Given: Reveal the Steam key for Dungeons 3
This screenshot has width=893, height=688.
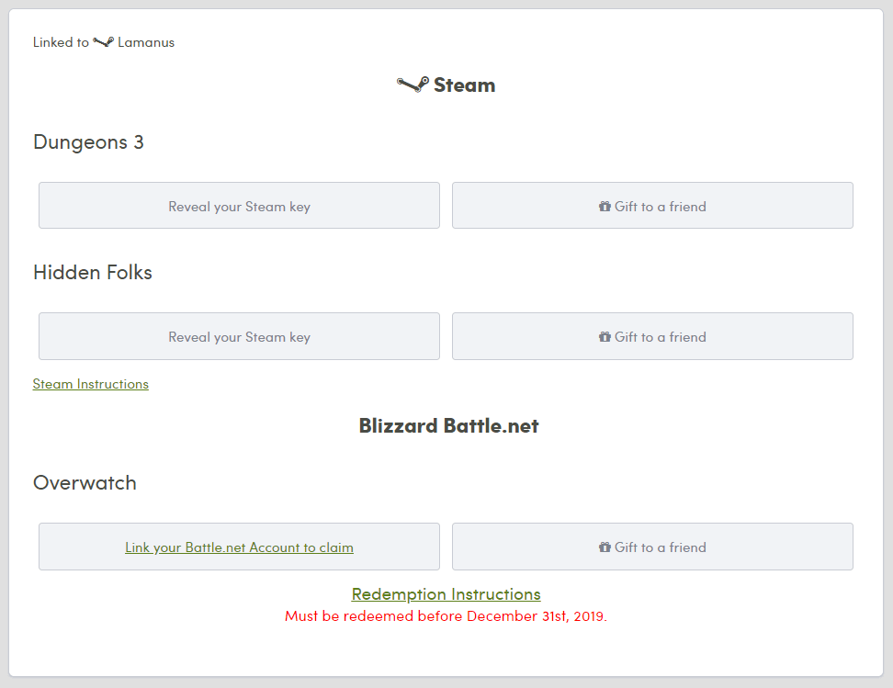Looking at the screenshot, I should 239,206.
